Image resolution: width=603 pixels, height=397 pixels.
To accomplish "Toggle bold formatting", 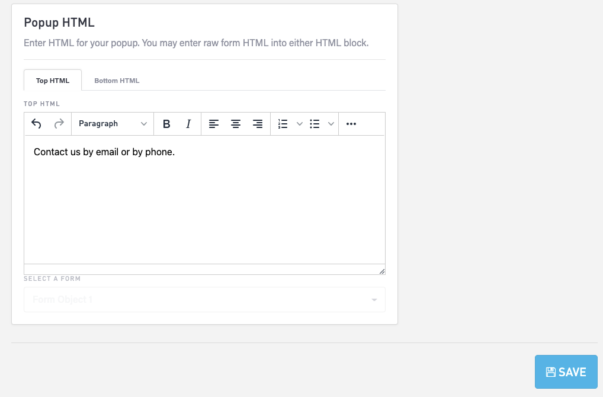I will point(166,124).
